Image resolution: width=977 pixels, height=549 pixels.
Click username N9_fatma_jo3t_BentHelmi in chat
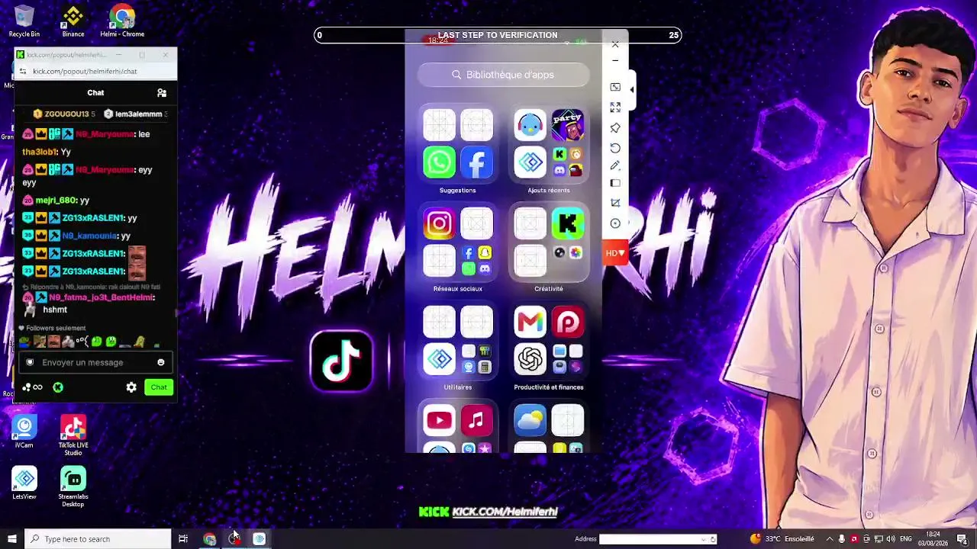[102, 297]
